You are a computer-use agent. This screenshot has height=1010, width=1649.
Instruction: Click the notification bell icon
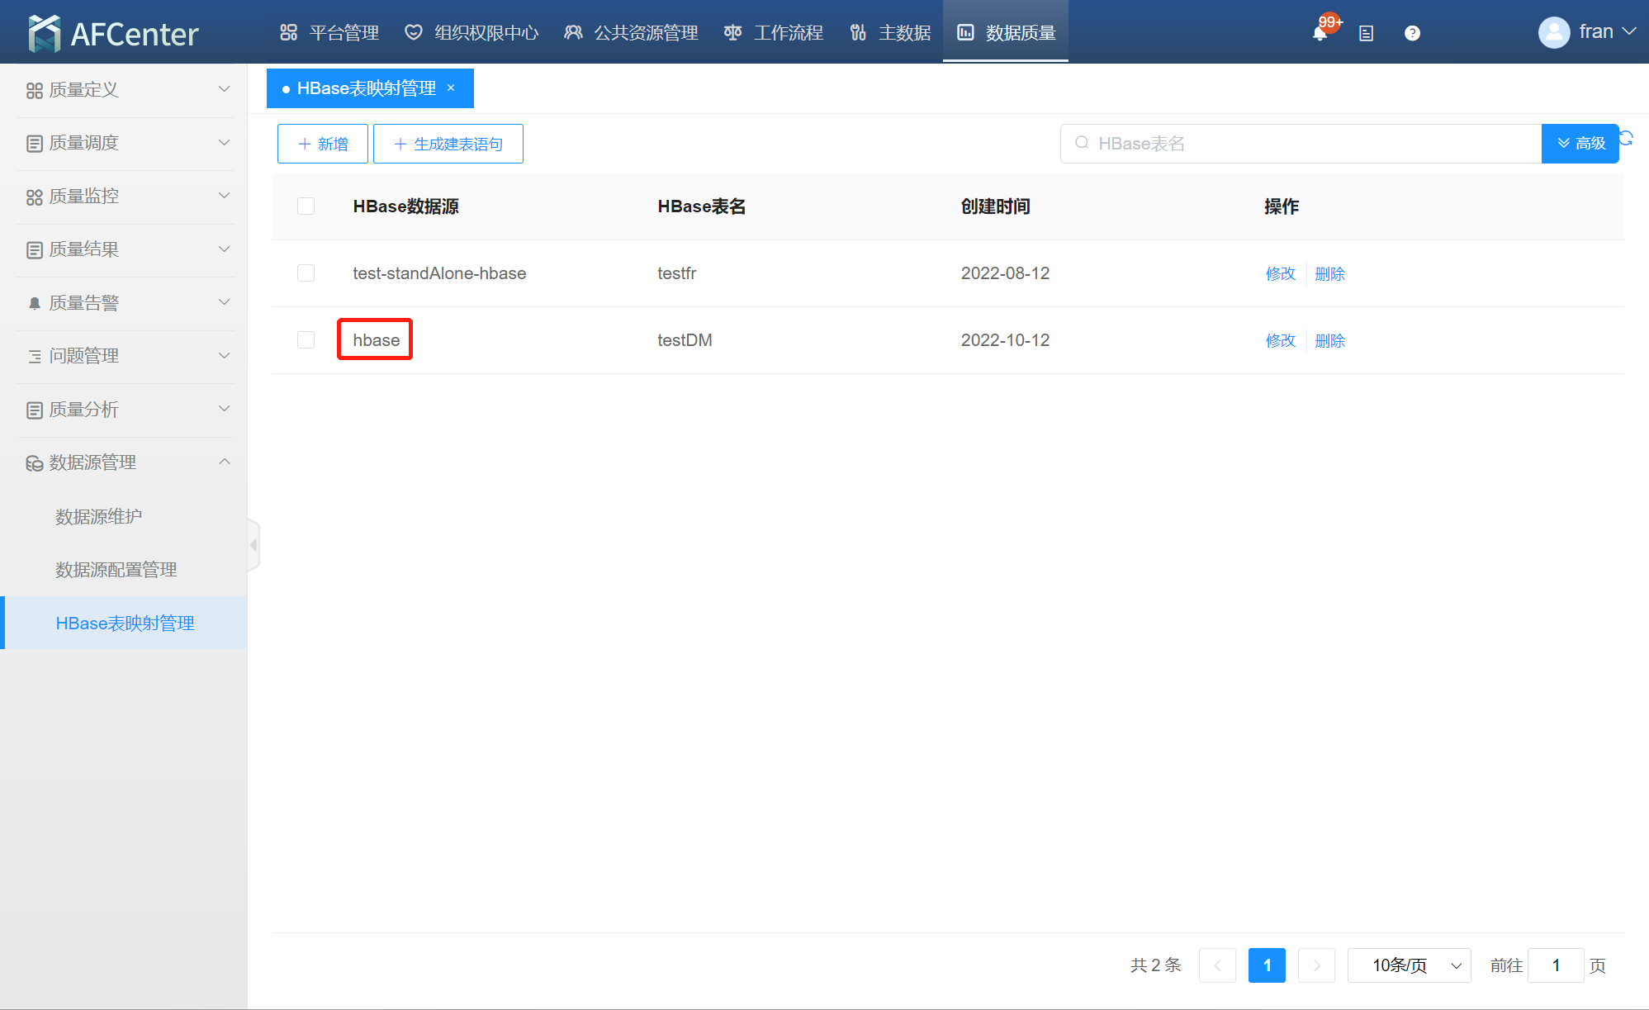(1319, 33)
